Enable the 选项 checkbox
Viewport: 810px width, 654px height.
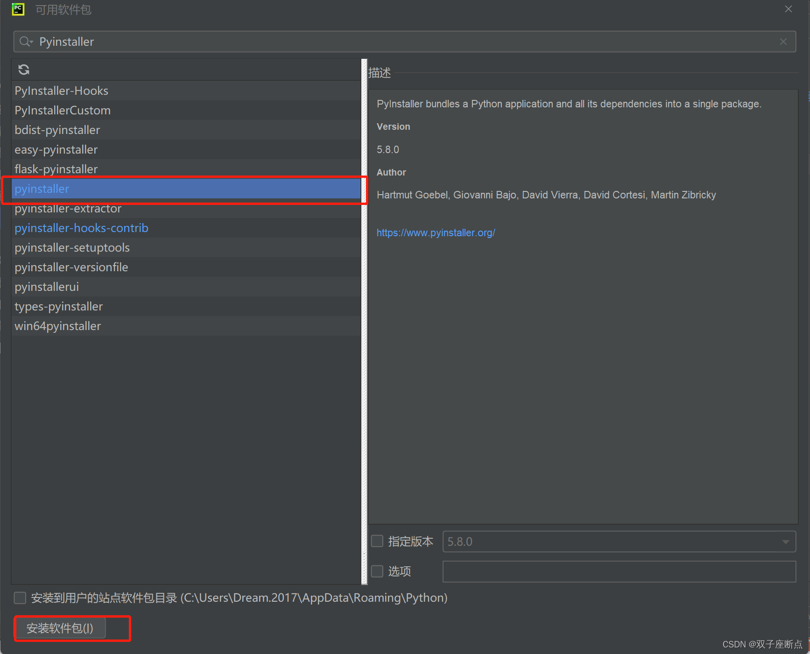click(377, 571)
